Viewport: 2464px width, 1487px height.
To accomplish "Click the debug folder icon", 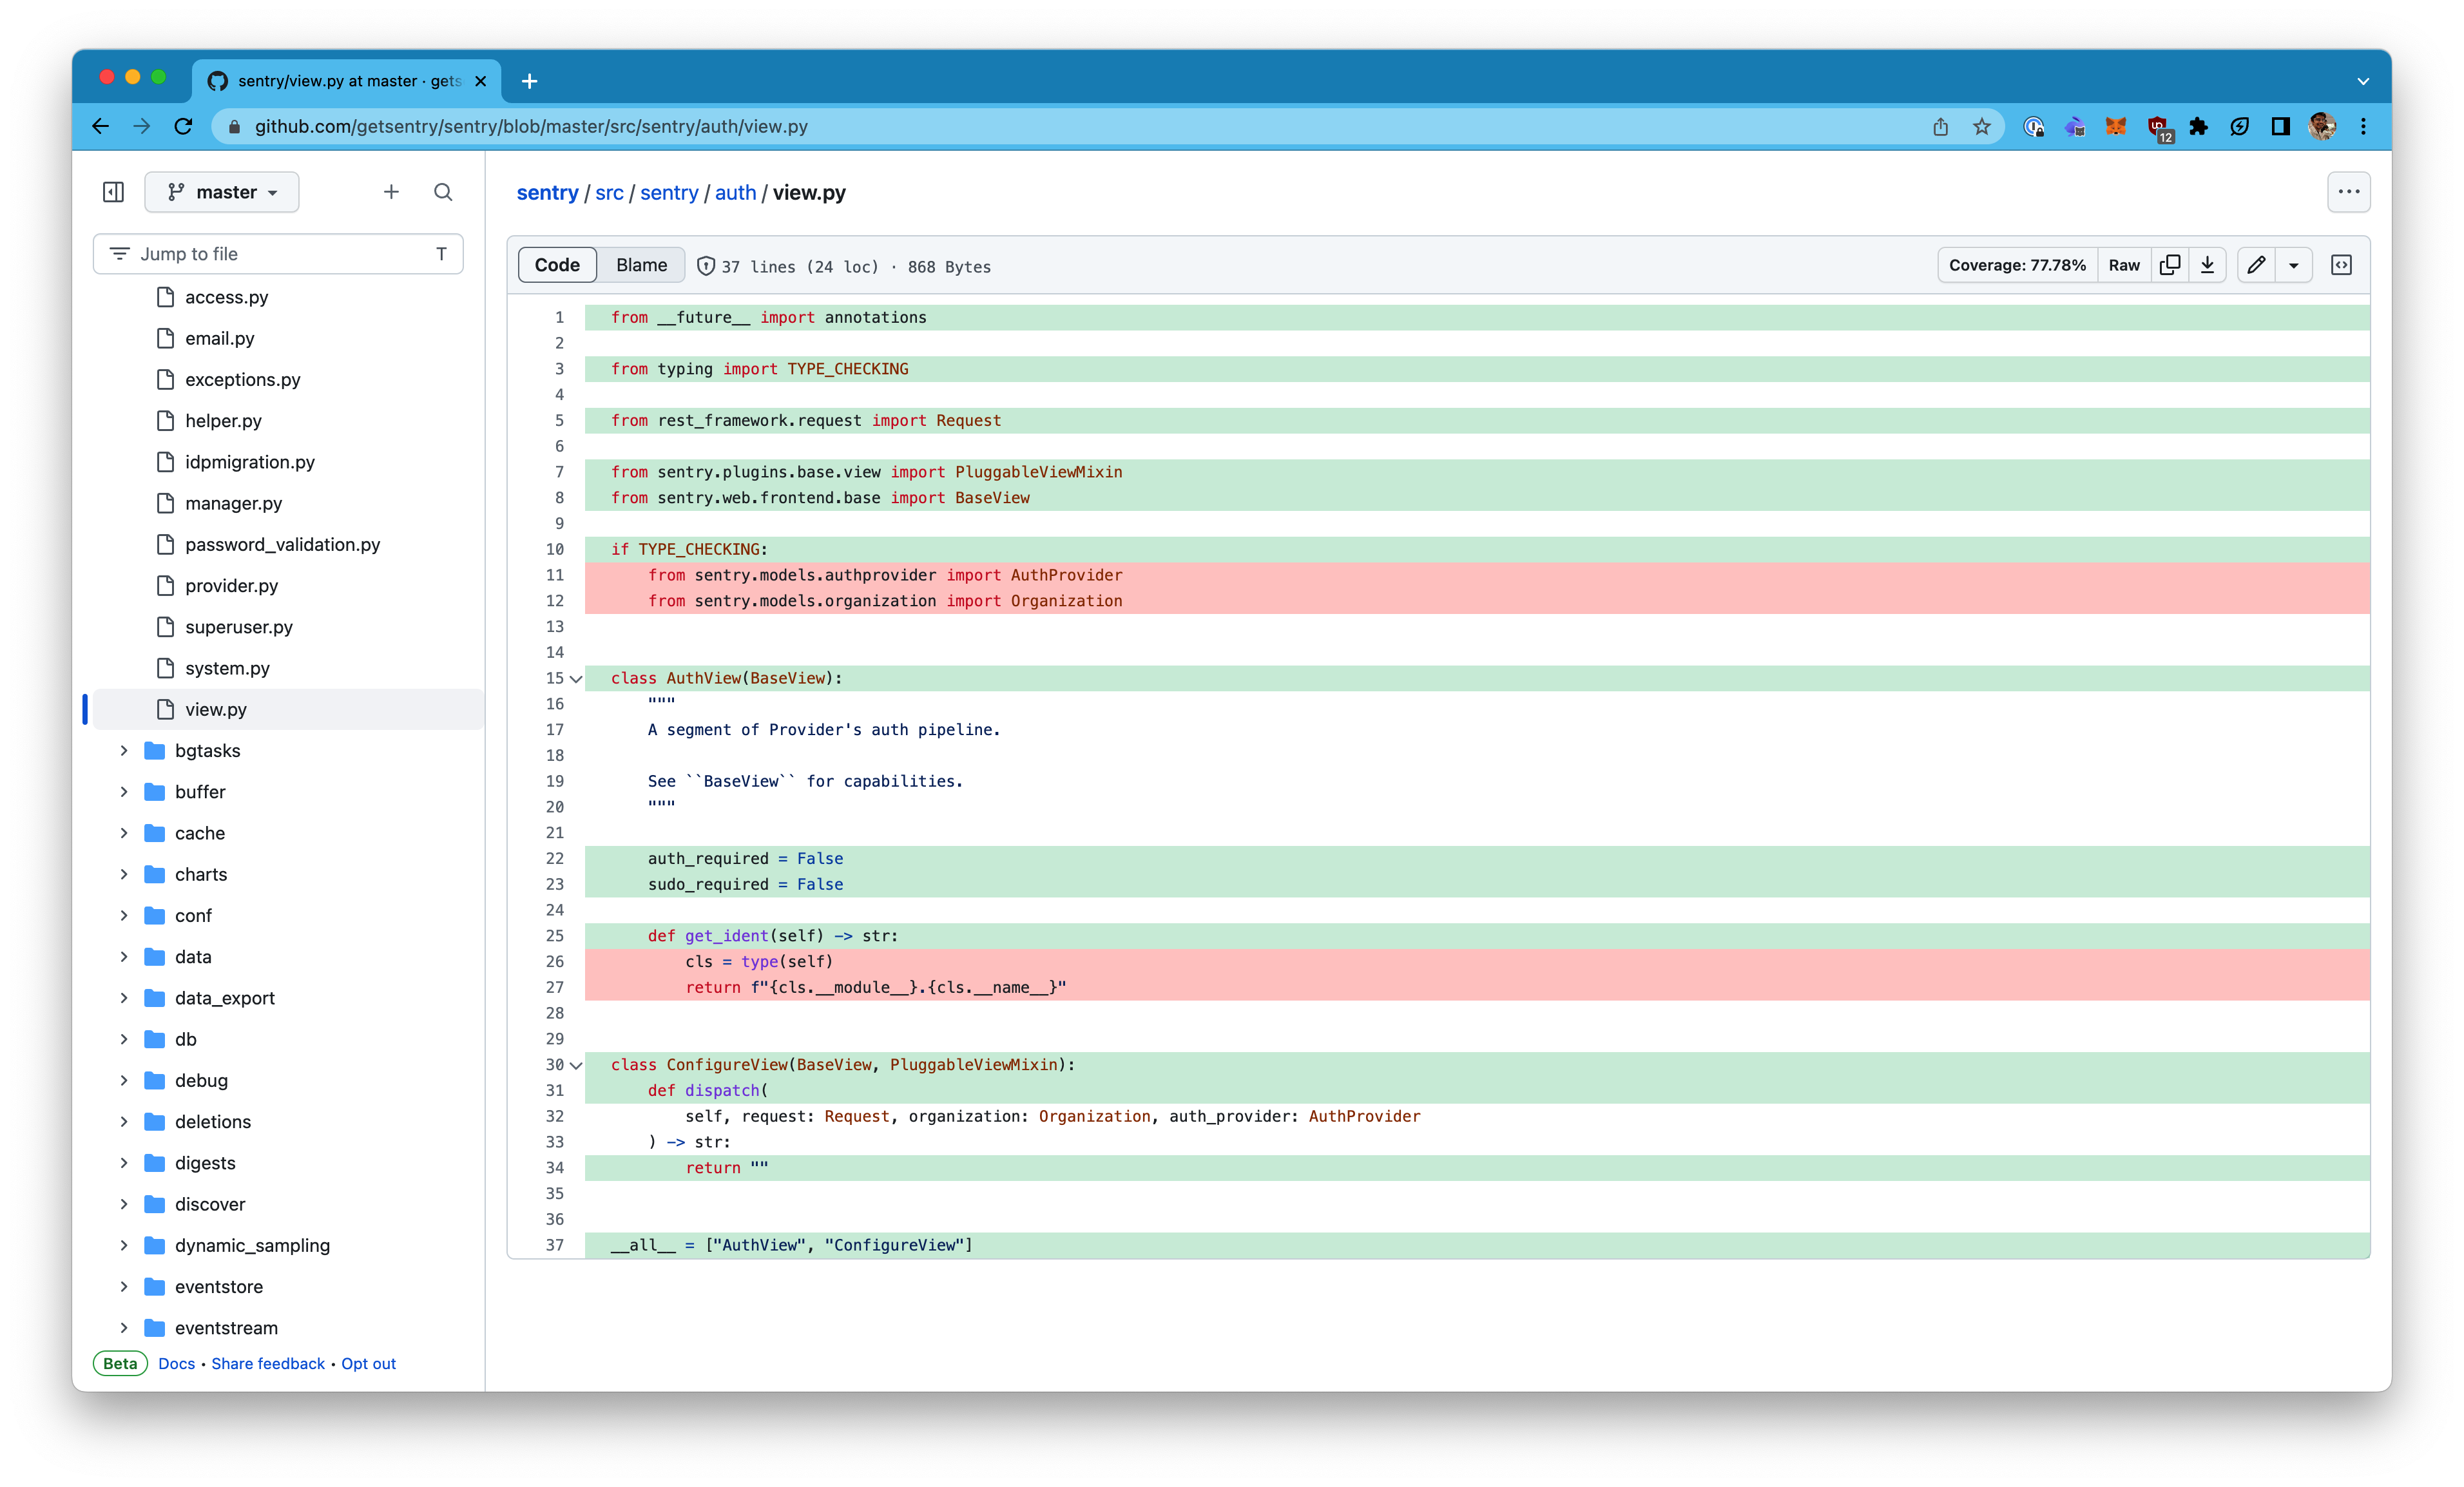I will pyautogui.click(x=155, y=1080).
